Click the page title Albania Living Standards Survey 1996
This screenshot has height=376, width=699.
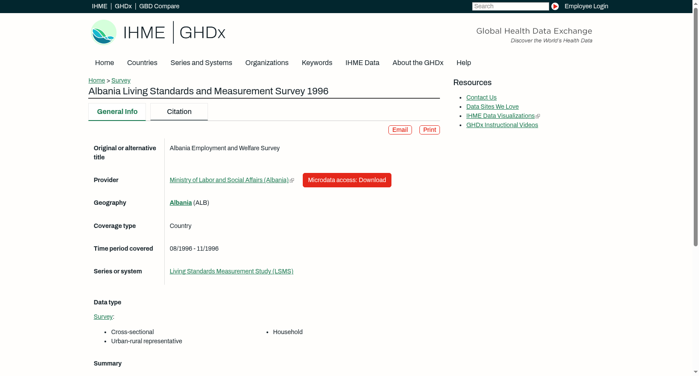pyautogui.click(x=208, y=91)
